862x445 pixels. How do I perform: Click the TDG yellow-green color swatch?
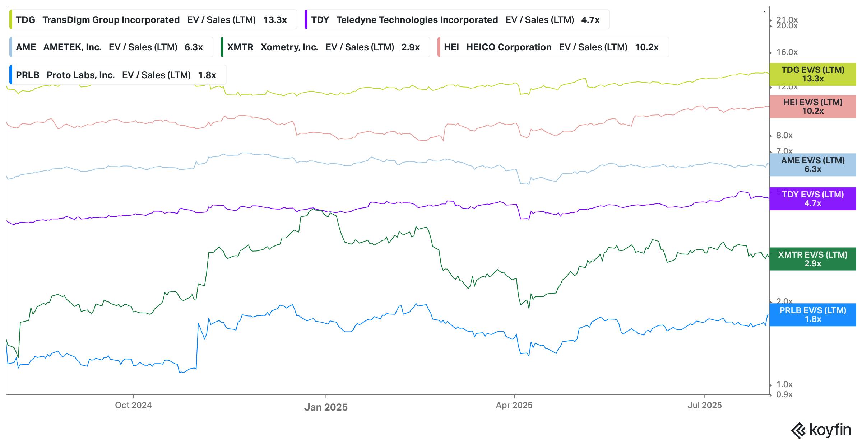tap(11, 20)
